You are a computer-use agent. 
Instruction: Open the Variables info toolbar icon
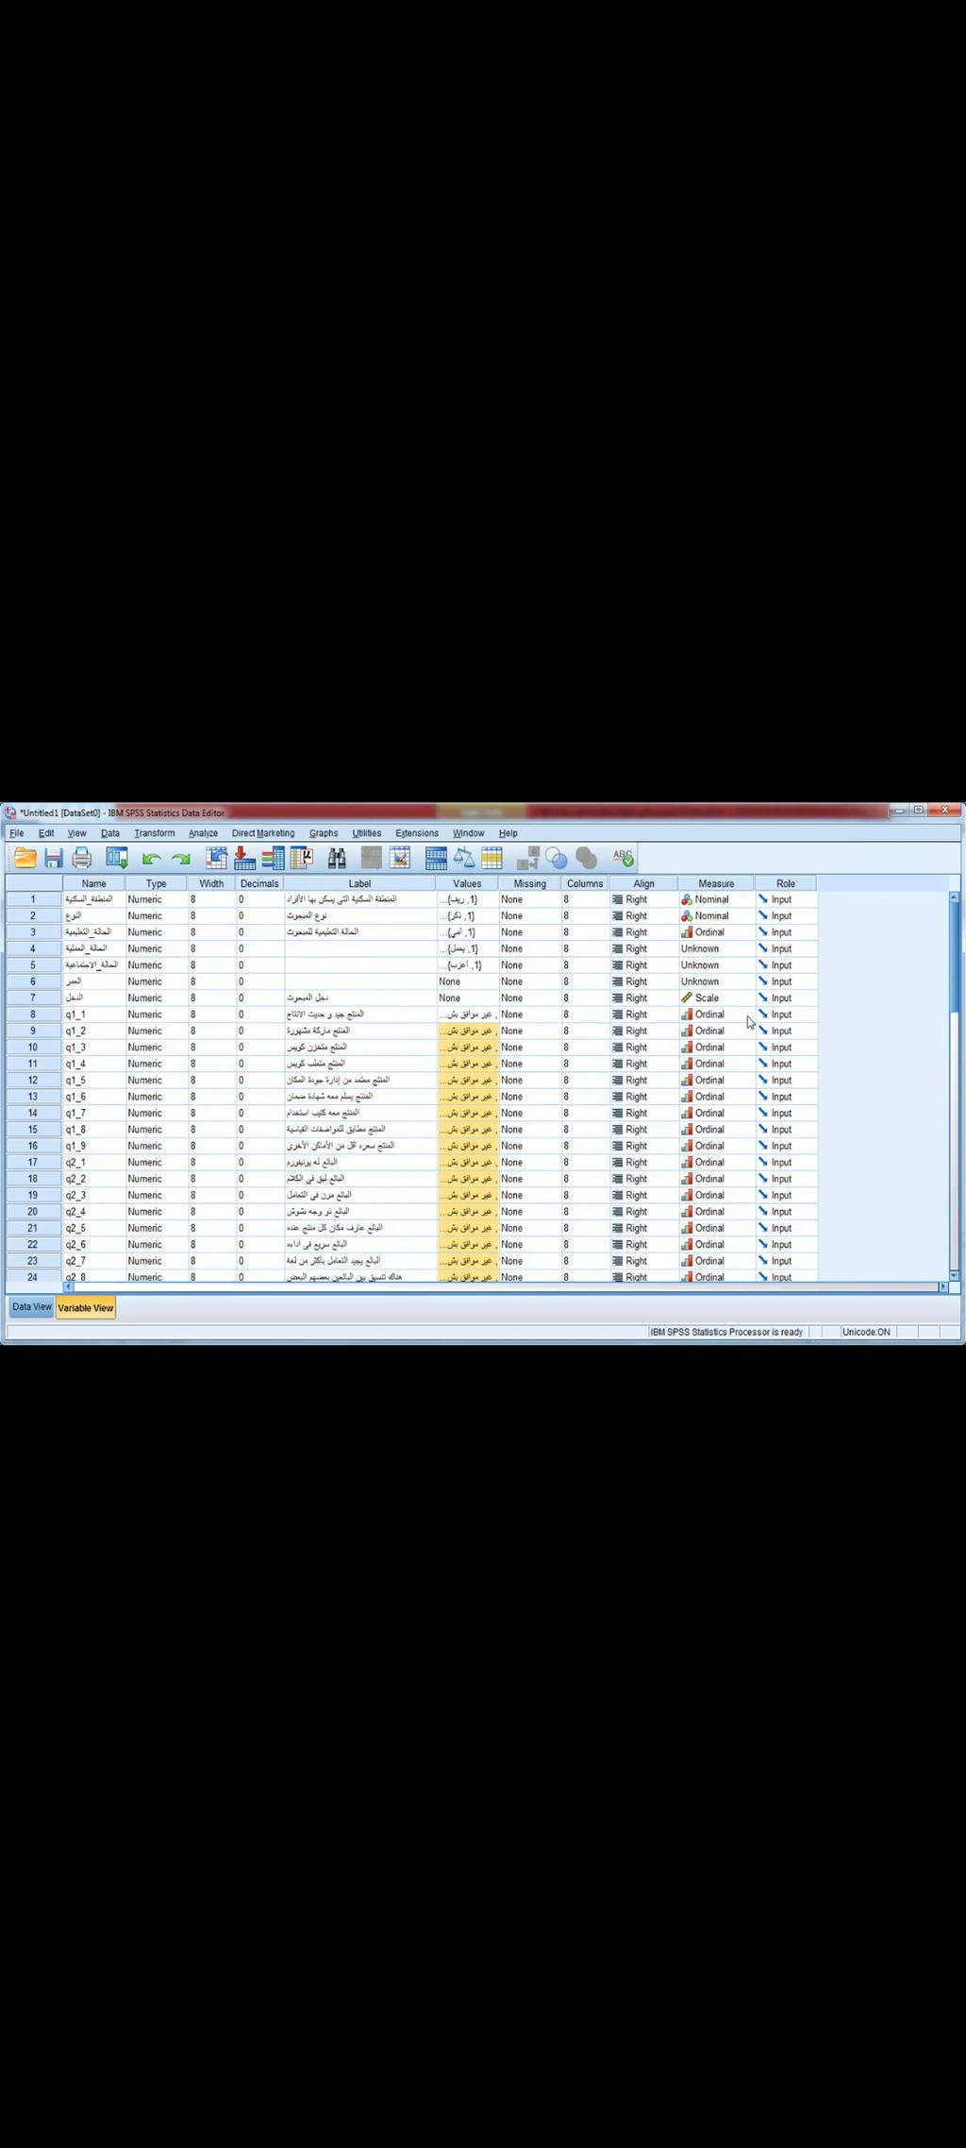pos(274,858)
